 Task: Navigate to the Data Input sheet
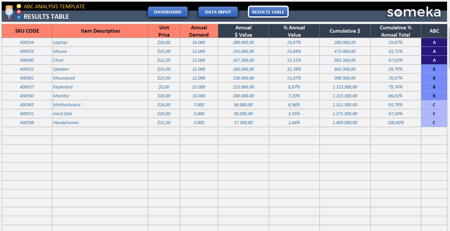coord(218,12)
